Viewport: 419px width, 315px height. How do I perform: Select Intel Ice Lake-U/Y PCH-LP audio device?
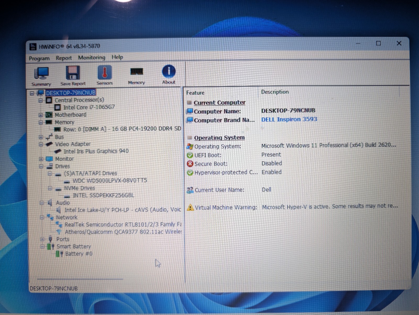tap(123, 210)
